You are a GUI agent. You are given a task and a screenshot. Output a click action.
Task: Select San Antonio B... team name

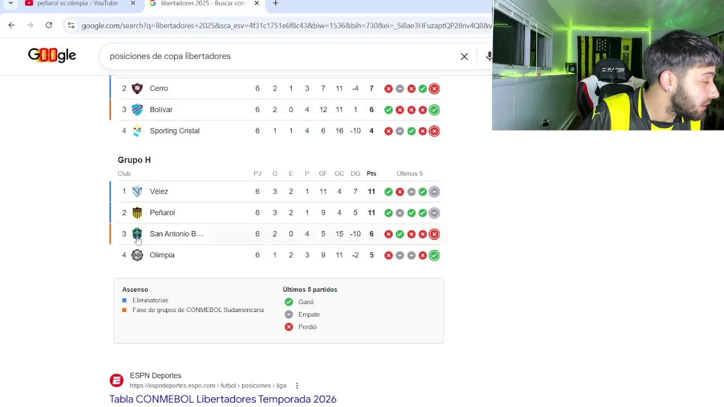point(176,233)
